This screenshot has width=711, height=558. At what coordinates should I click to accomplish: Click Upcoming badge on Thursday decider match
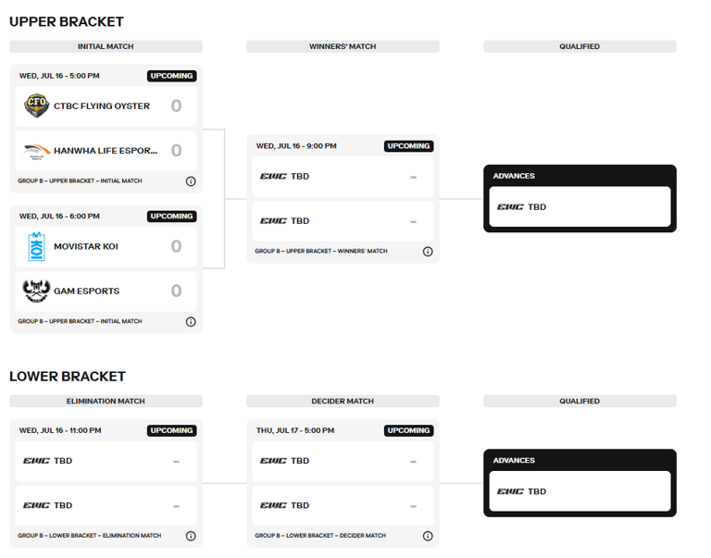click(408, 430)
